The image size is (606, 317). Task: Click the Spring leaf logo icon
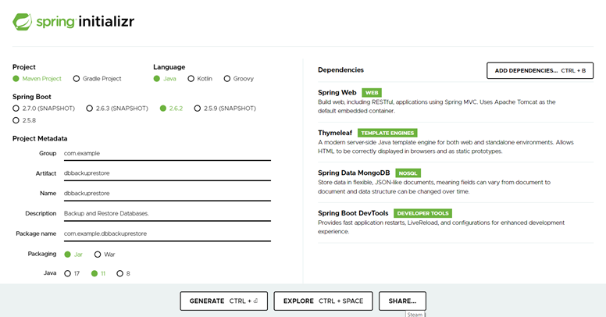pyautogui.click(x=23, y=22)
